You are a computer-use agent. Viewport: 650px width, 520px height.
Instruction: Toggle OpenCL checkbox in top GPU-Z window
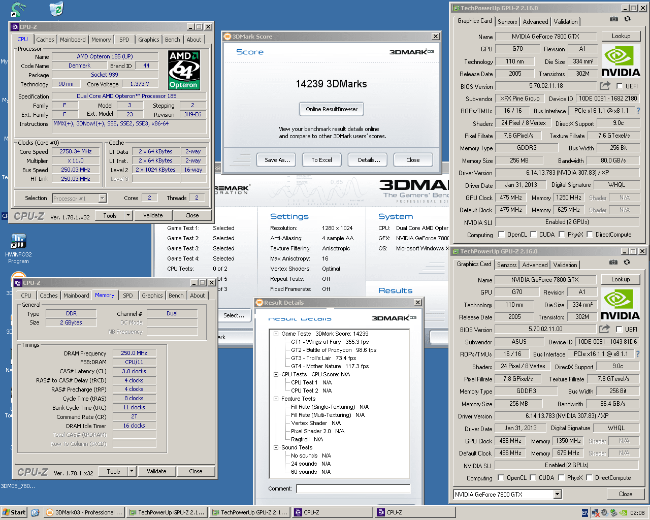[502, 235]
